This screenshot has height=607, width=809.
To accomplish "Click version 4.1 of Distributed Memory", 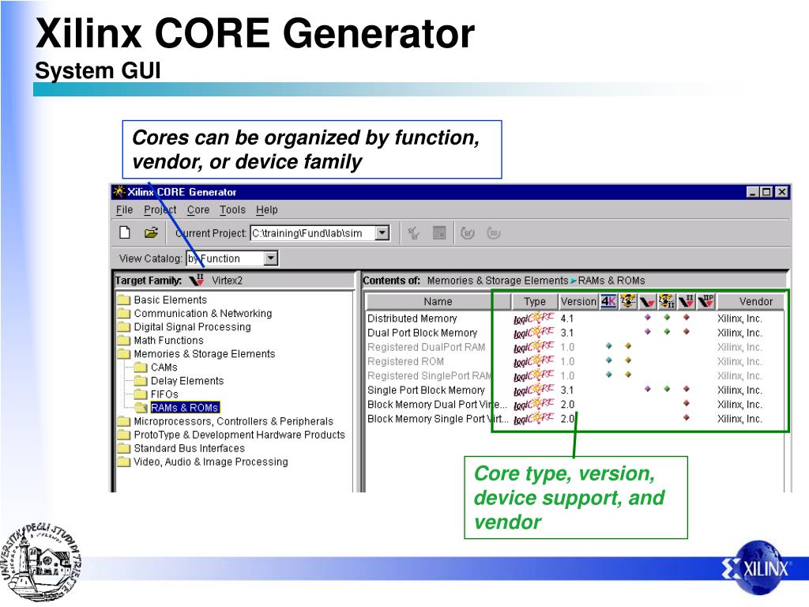I will point(567,319).
